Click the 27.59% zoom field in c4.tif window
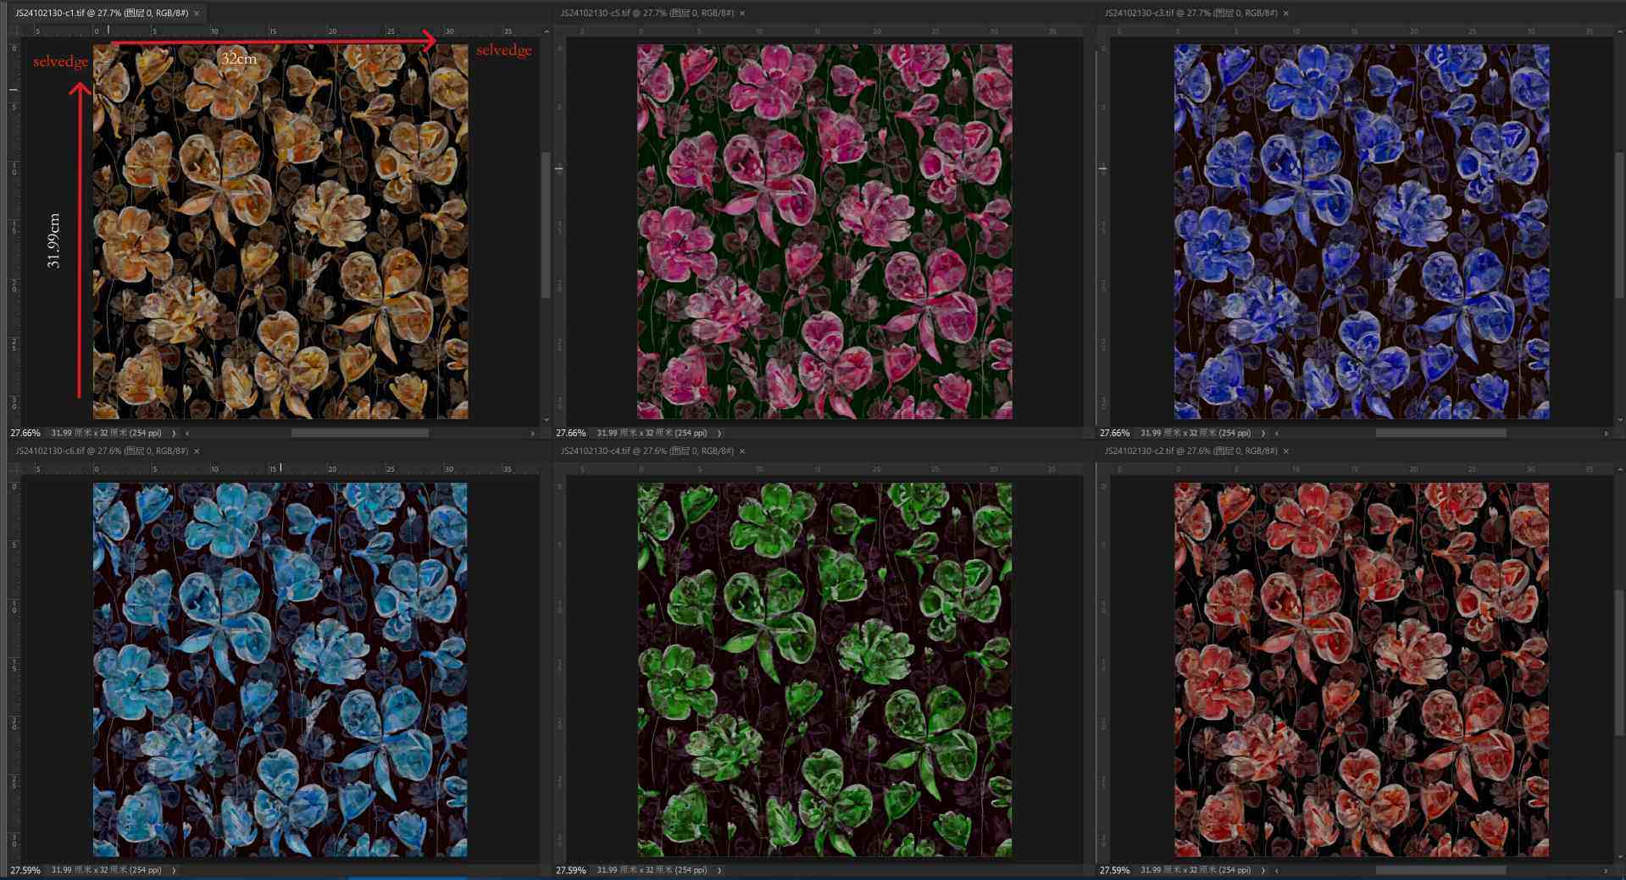Viewport: 1626px width, 880px height. (x=570, y=870)
